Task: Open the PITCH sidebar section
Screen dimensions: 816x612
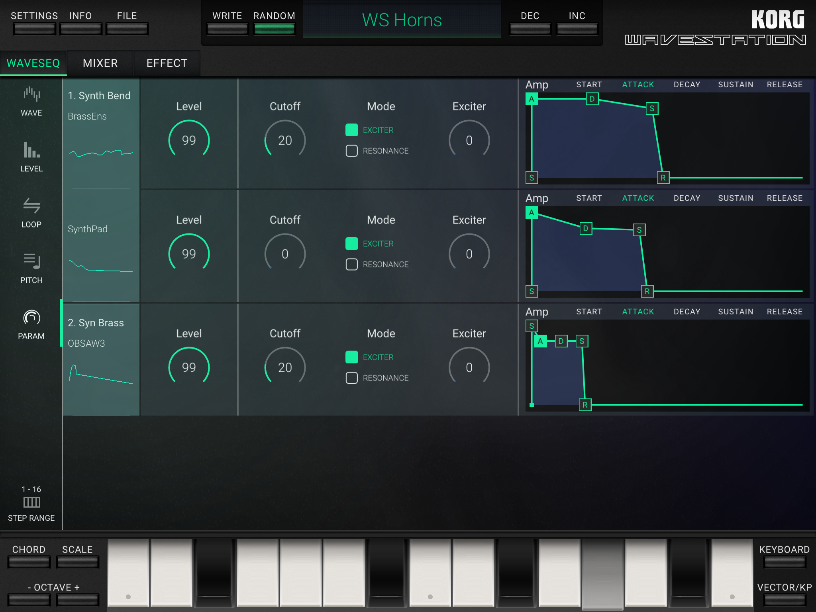Action: pos(31,269)
